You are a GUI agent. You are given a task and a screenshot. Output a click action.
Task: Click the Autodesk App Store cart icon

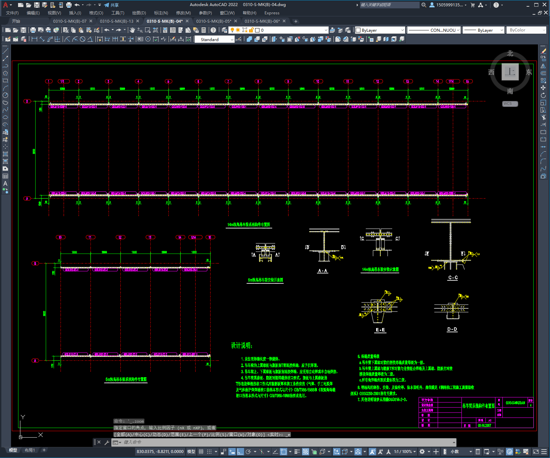tap(473, 5)
